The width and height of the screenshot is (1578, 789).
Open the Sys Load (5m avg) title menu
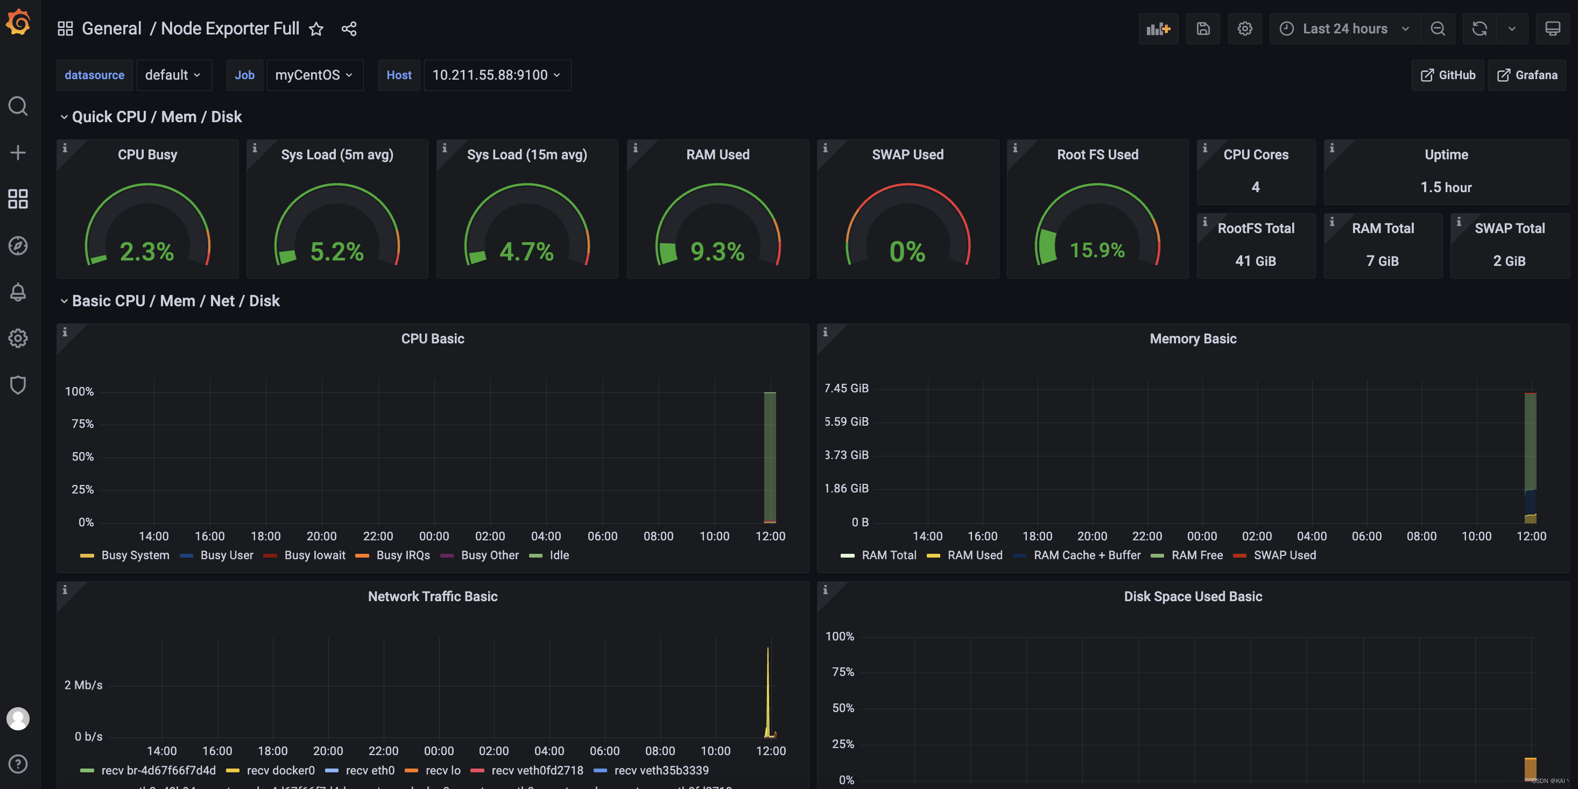pyautogui.click(x=337, y=155)
